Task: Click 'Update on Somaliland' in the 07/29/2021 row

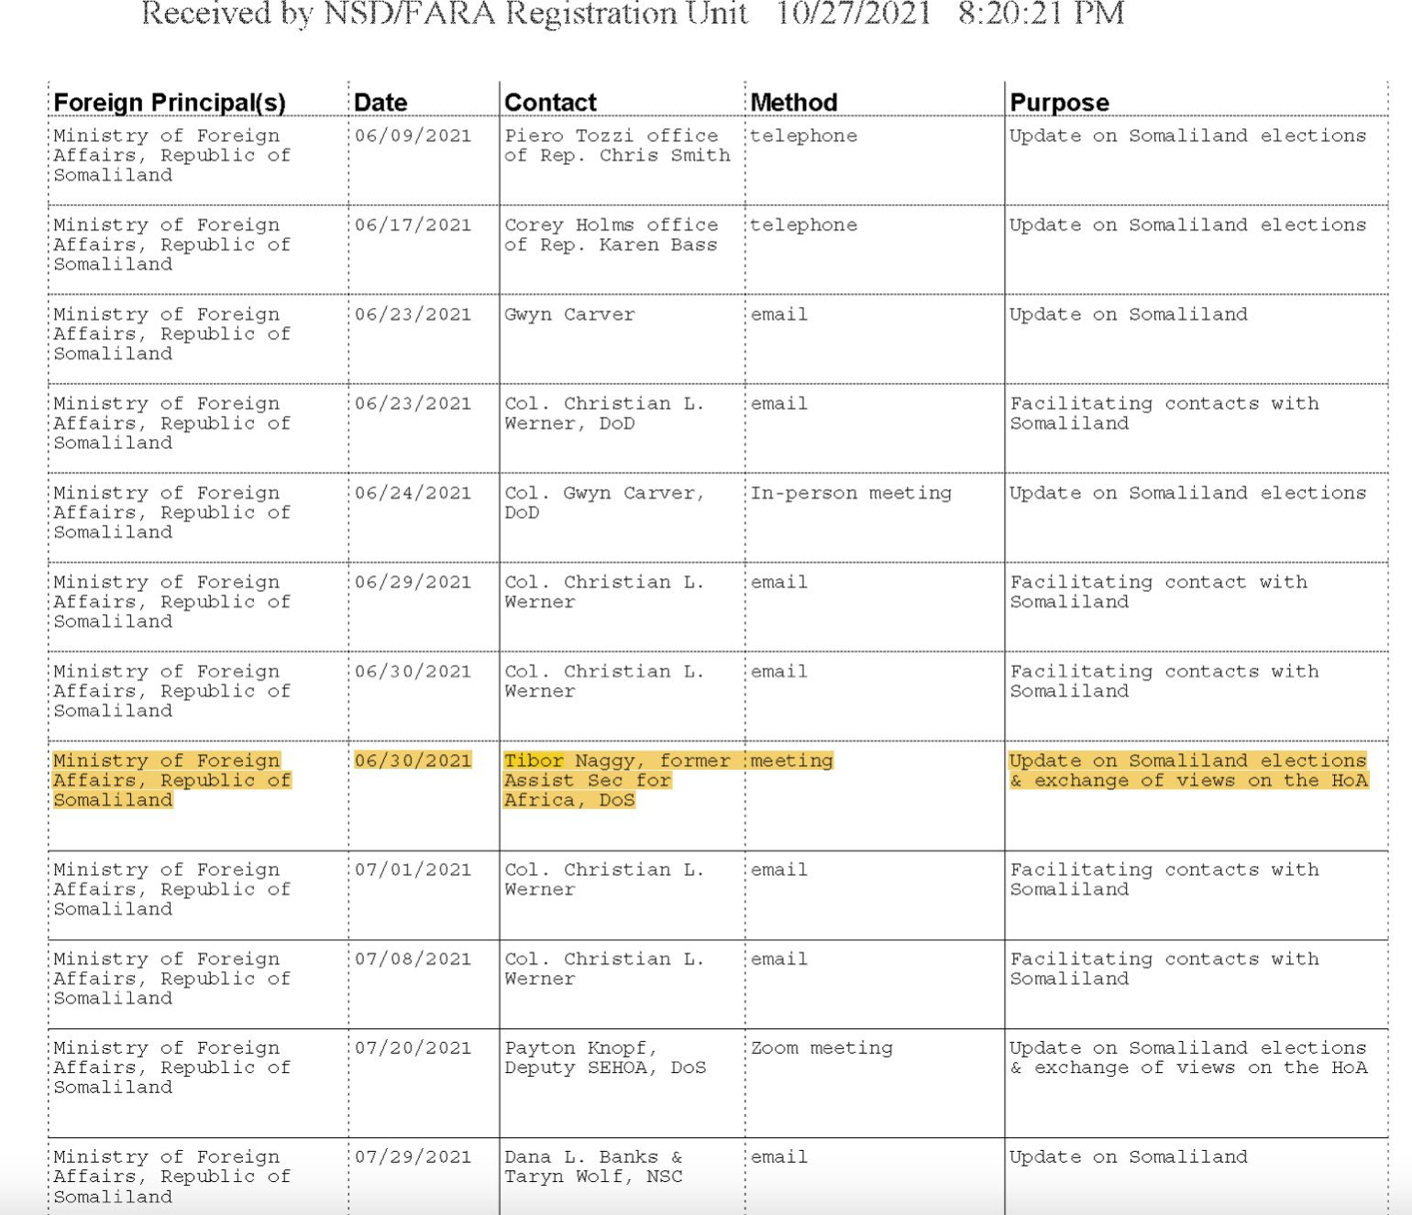Action: point(1129,1157)
